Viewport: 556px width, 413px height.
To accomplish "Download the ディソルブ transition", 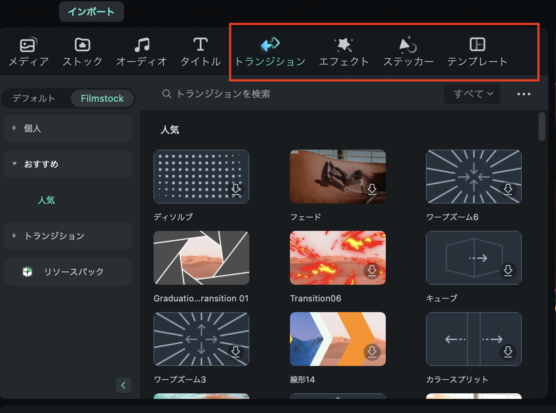I will click(x=236, y=189).
